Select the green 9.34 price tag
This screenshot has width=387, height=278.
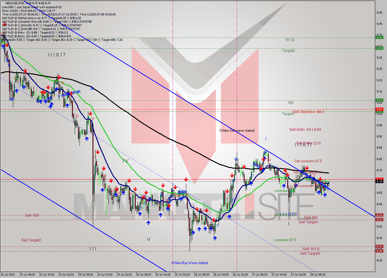point(379,37)
